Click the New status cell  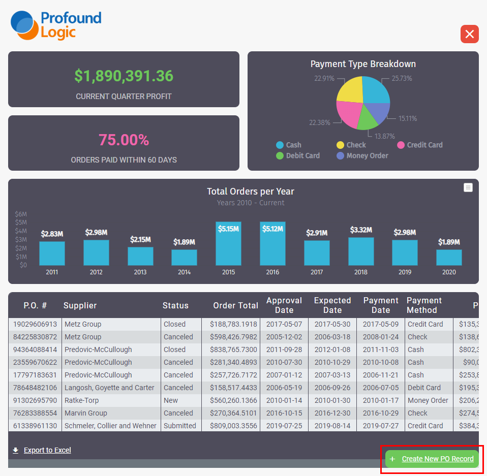(181, 400)
